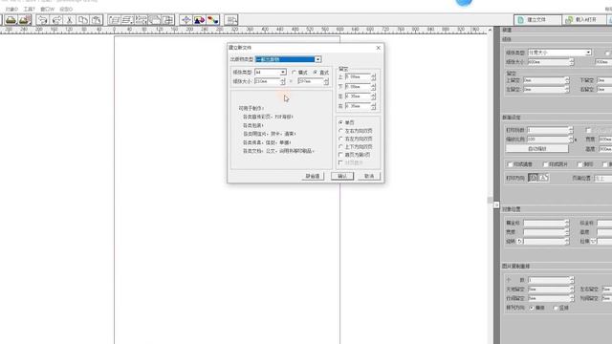Click the paste clipboard icon
Screen dimensions: 612x344
pyautogui.click(x=96, y=20)
